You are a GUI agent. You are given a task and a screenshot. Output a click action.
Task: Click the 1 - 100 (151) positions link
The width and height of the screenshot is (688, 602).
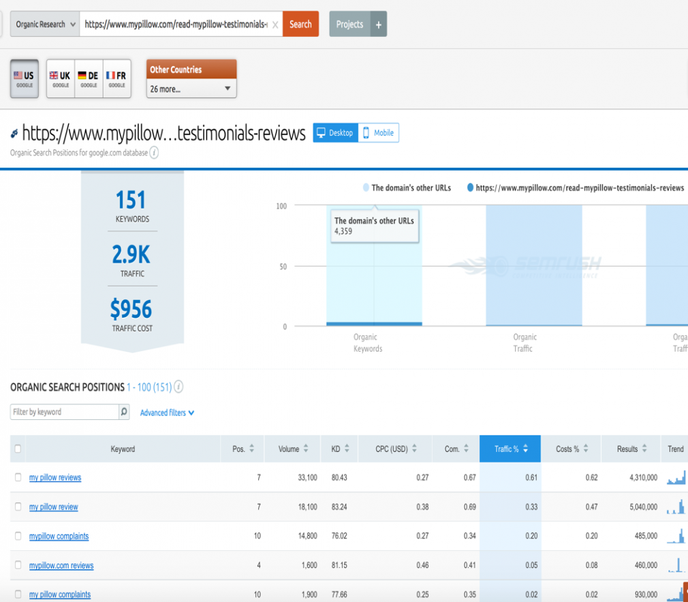coord(149,387)
